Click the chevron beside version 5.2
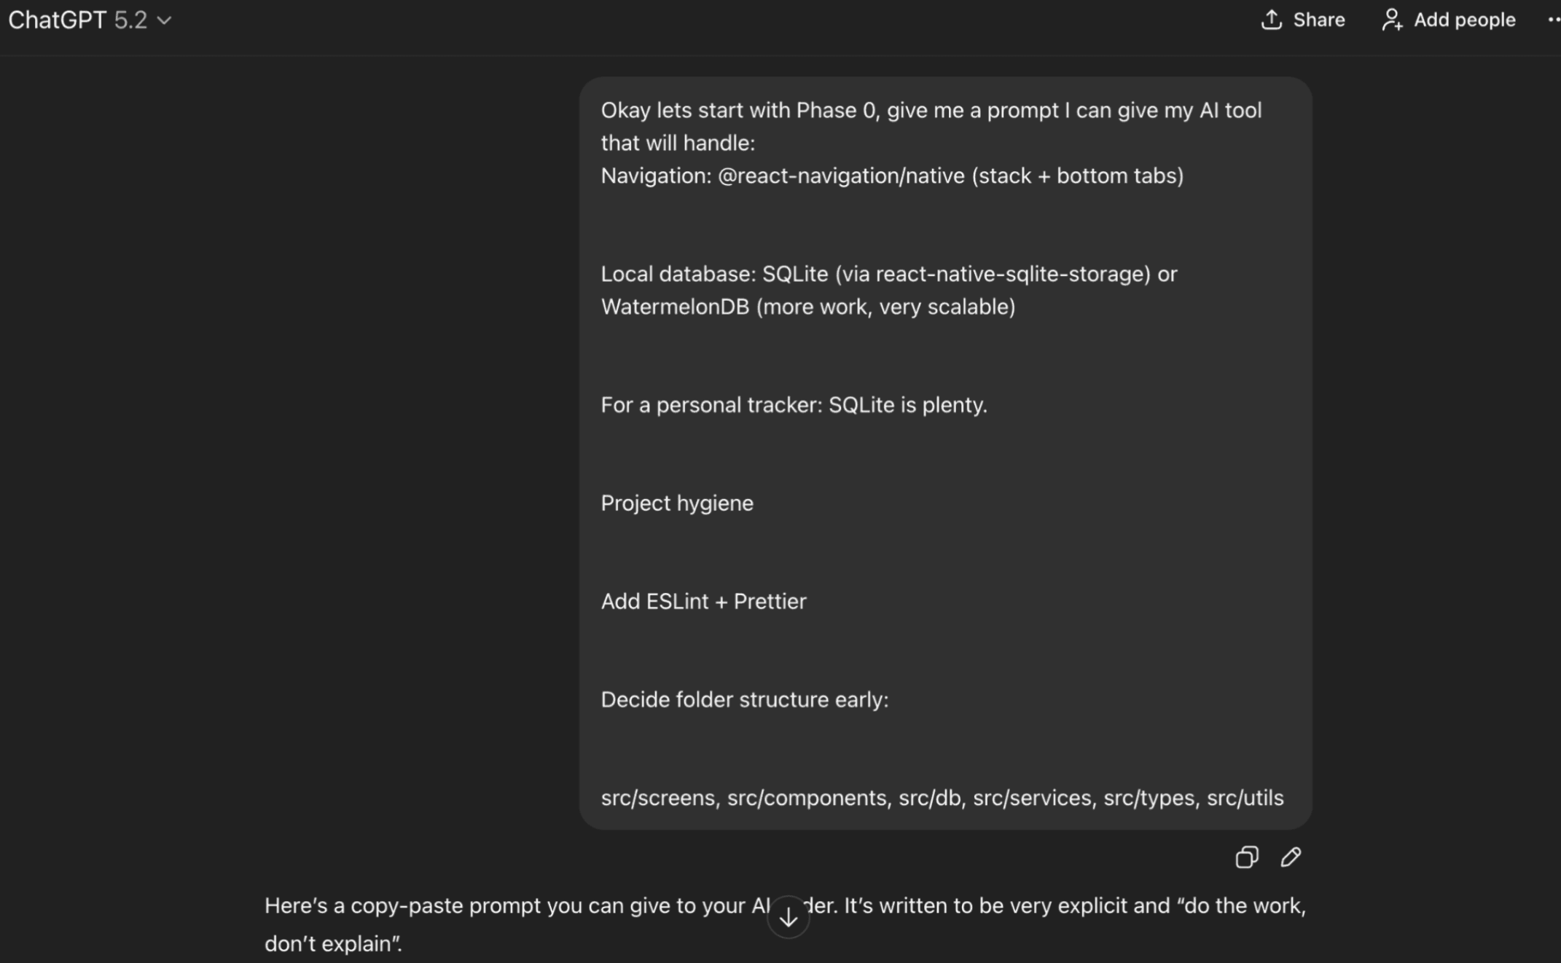This screenshot has width=1561, height=963. click(165, 21)
